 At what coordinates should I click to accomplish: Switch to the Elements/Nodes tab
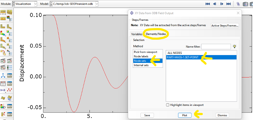point(156,34)
